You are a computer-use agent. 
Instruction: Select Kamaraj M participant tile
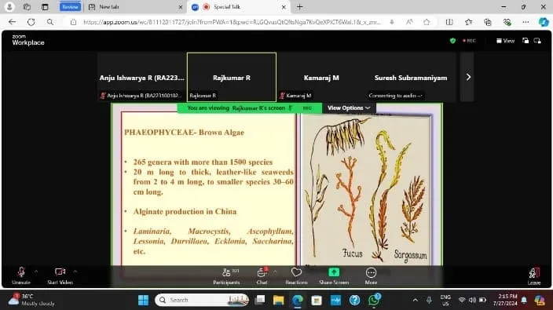(x=321, y=78)
